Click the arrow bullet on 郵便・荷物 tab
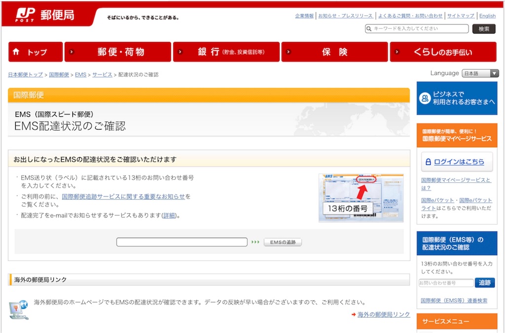The image size is (505, 333). click(72, 52)
